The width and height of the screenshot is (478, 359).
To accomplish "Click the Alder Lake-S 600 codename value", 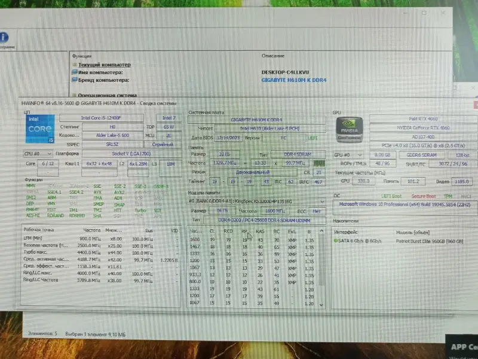I will [x=112, y=135].
